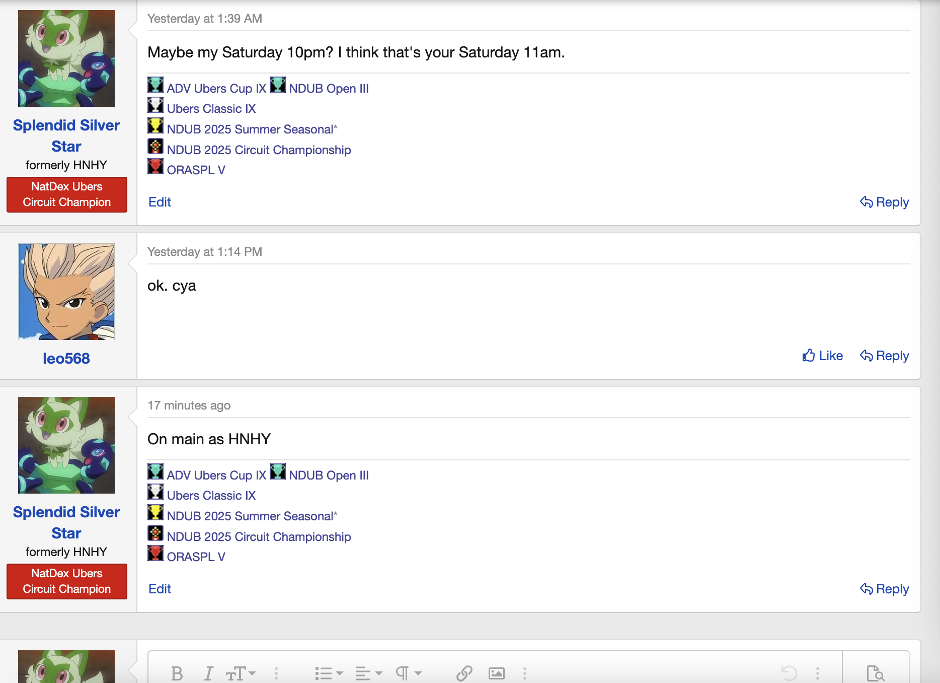The width and height of the screenshot is (940, 683).
Task: Open leo568's profile avatar
Action: click(66, 292)
